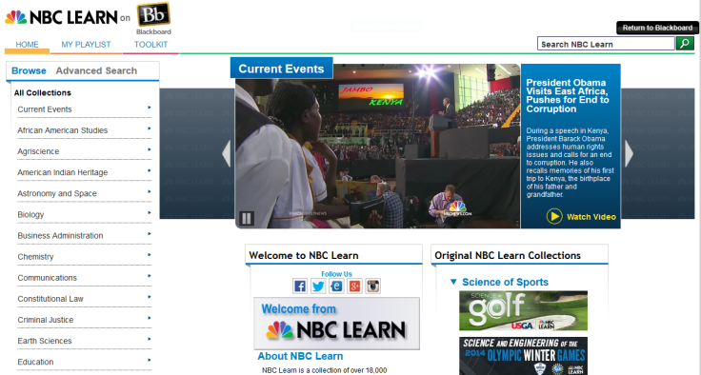
Task: Open Science of Golf thumbnail
Action: coord(523,310)
